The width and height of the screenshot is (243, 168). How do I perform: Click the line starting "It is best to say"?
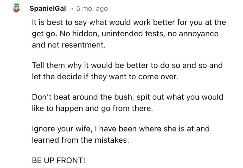(128, 23)
